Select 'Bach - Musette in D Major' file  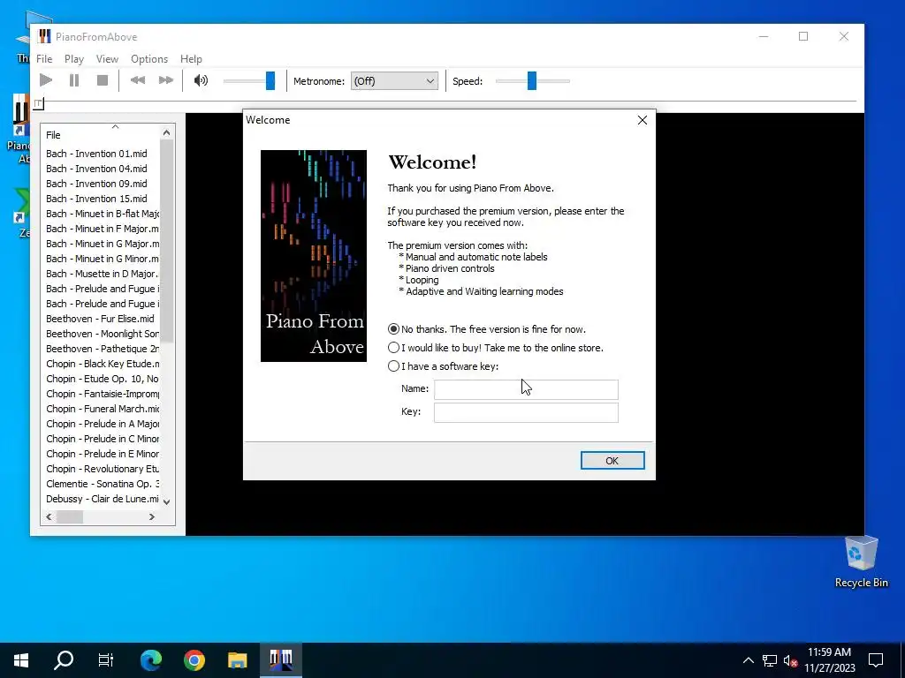(x=103, y=274)
